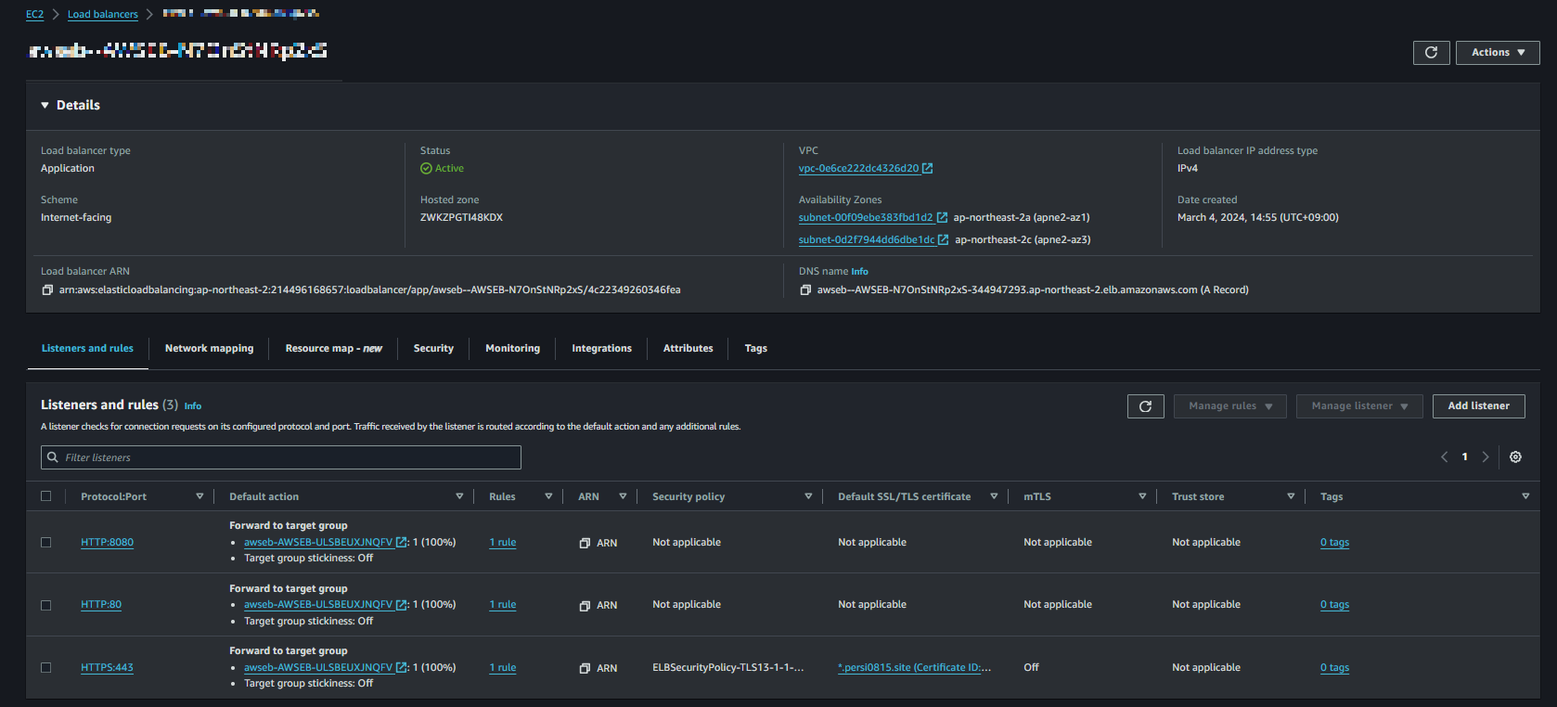
Task: Open 0 tags link for HTTP:80
Action: point(1334,605)
